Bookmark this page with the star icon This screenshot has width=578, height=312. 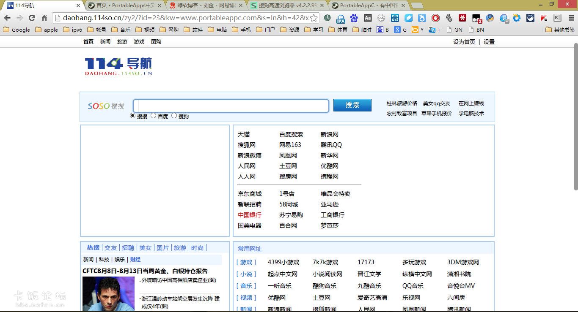[x=314, y=18]
